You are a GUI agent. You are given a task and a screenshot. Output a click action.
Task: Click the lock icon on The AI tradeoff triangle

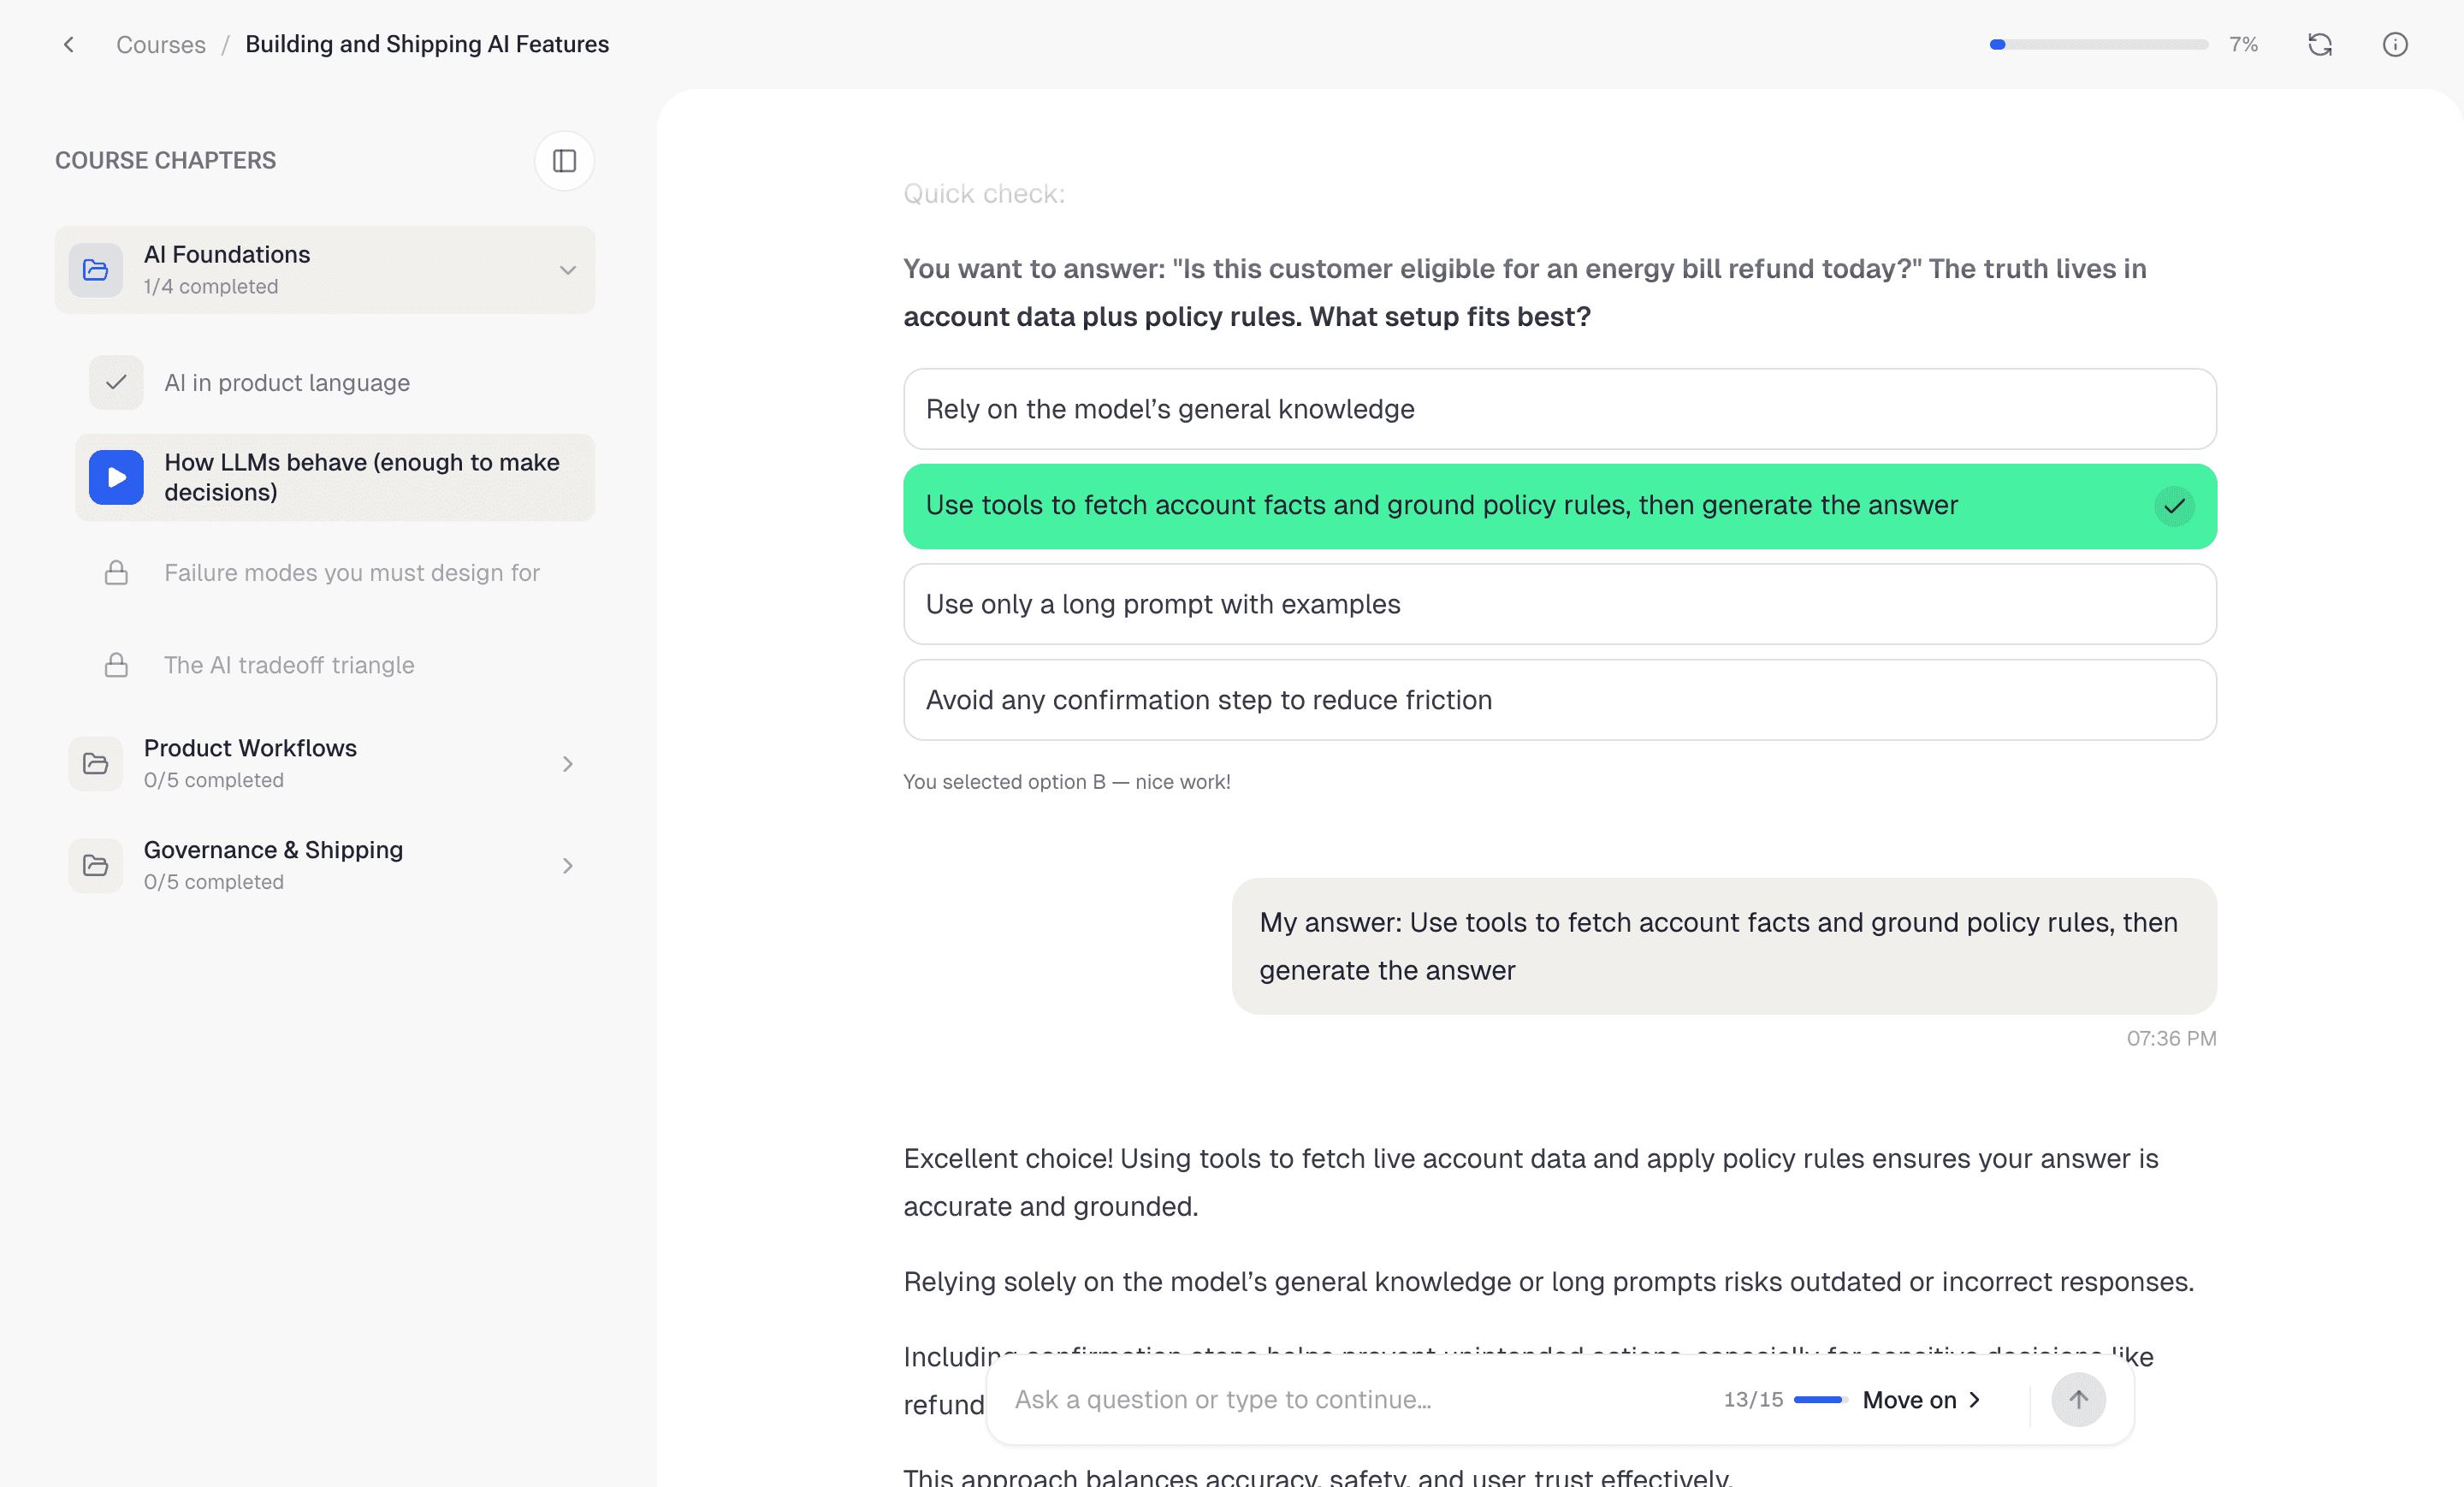116,665
